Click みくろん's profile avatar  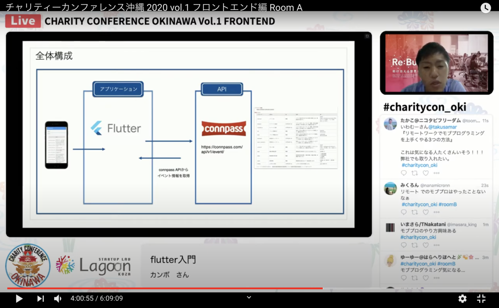390,188
